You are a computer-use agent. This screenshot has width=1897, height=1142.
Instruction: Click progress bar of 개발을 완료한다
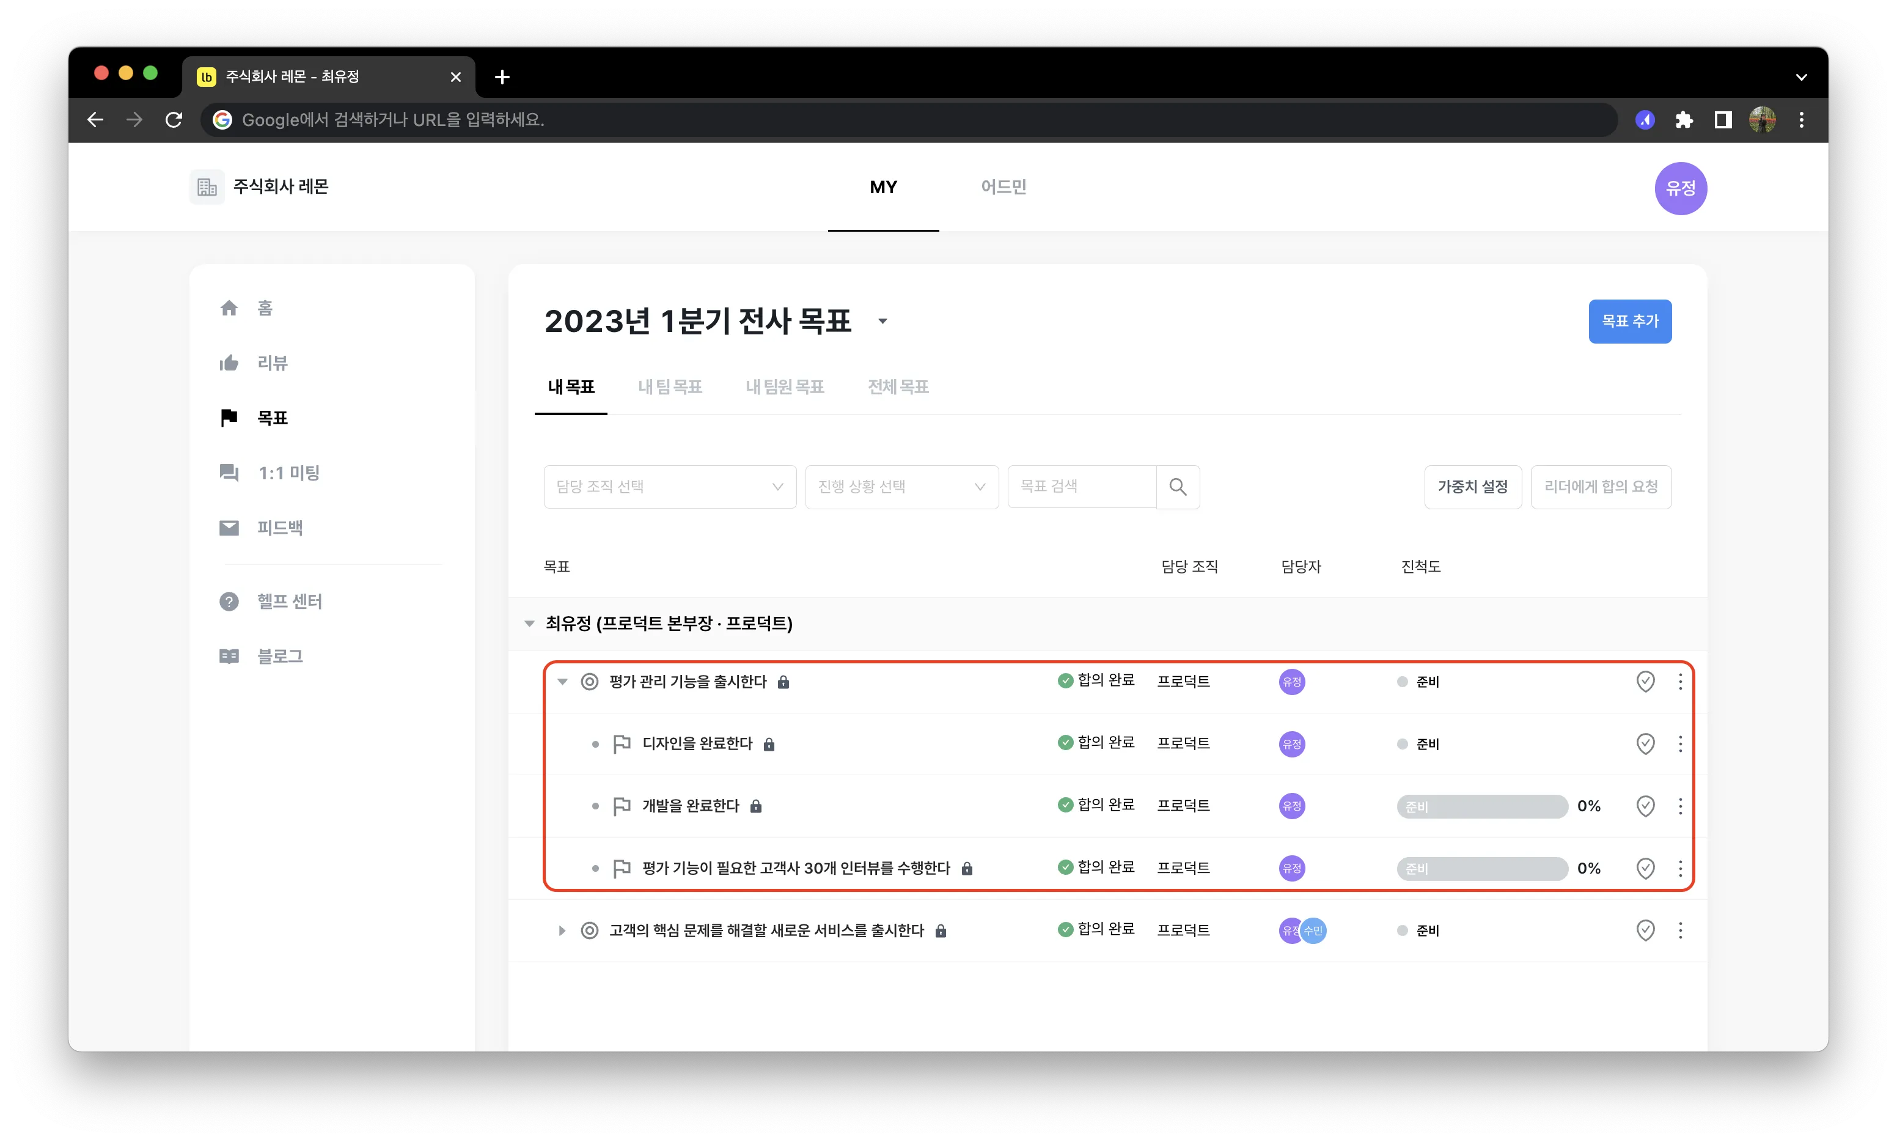(1481, 806)
